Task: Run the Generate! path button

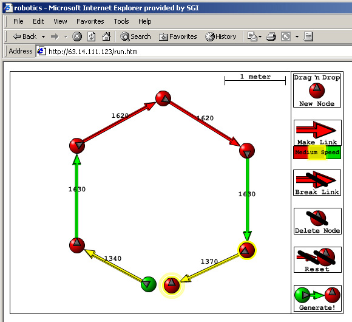Action: [317, 298]
